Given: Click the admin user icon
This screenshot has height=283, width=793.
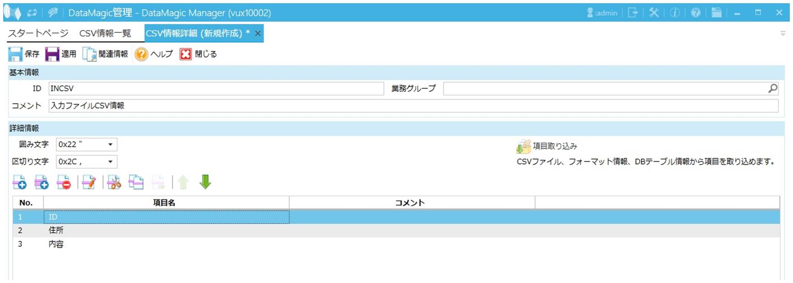Looking at the screenshot, I should (590, 13).
